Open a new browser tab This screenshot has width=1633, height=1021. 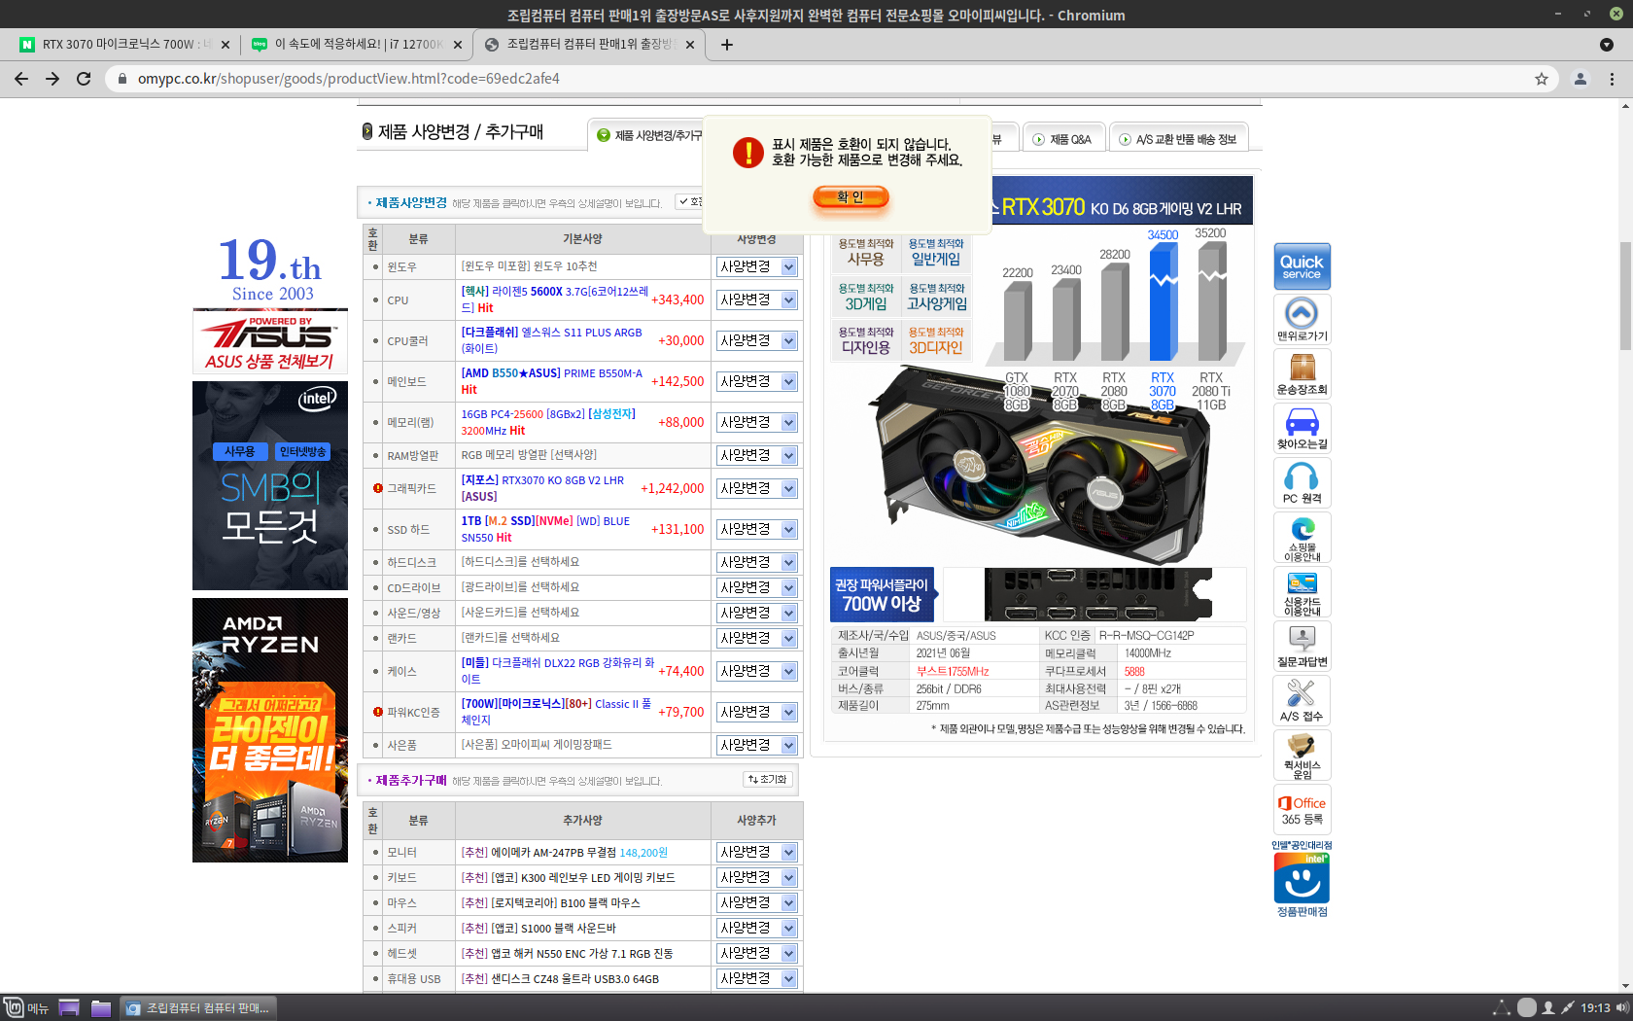tap(726, 45)
